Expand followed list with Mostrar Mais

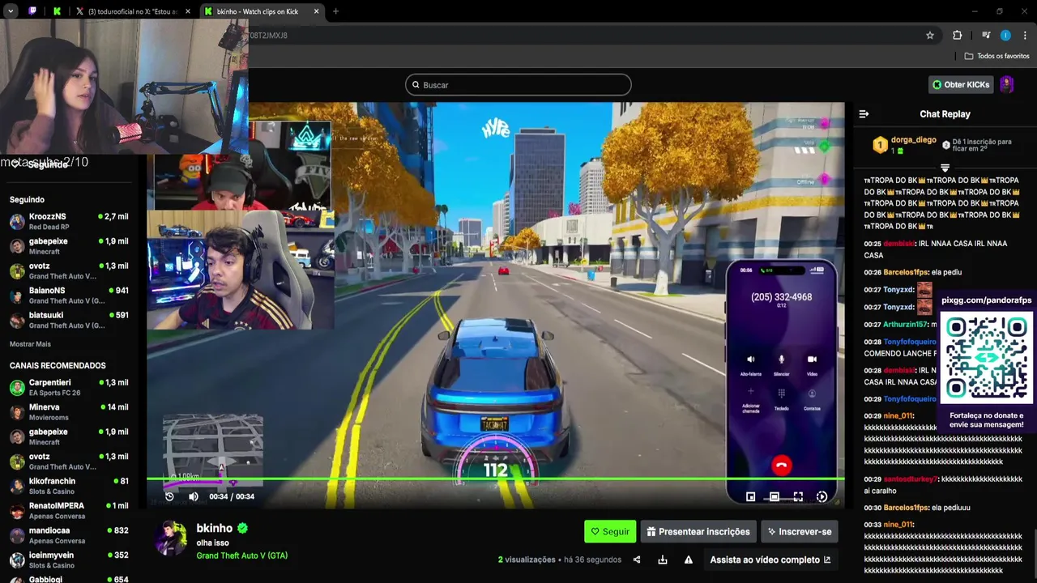[x=30, y=344]
